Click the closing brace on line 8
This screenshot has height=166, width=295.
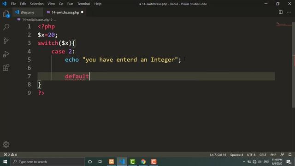pyautogui.click(x=39, y=85)
